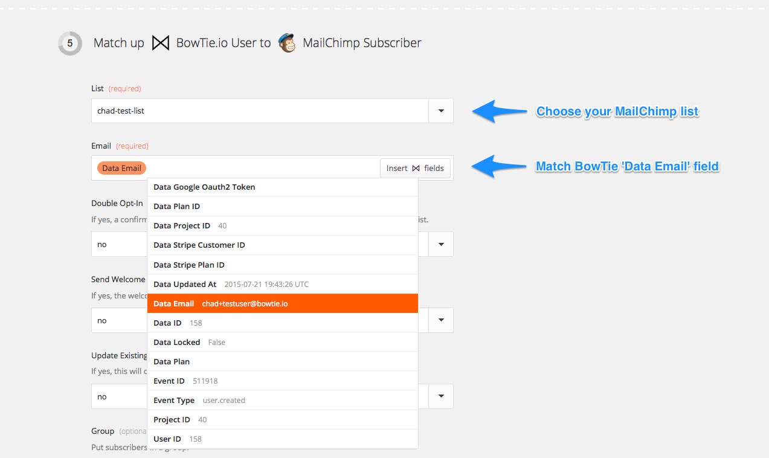Select Data Project ID 40 option

pyautogui.click(x=283, y=225)
